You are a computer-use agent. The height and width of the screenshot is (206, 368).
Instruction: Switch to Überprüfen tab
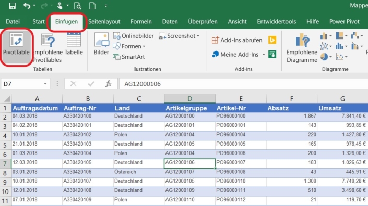[x=203, y=21]
